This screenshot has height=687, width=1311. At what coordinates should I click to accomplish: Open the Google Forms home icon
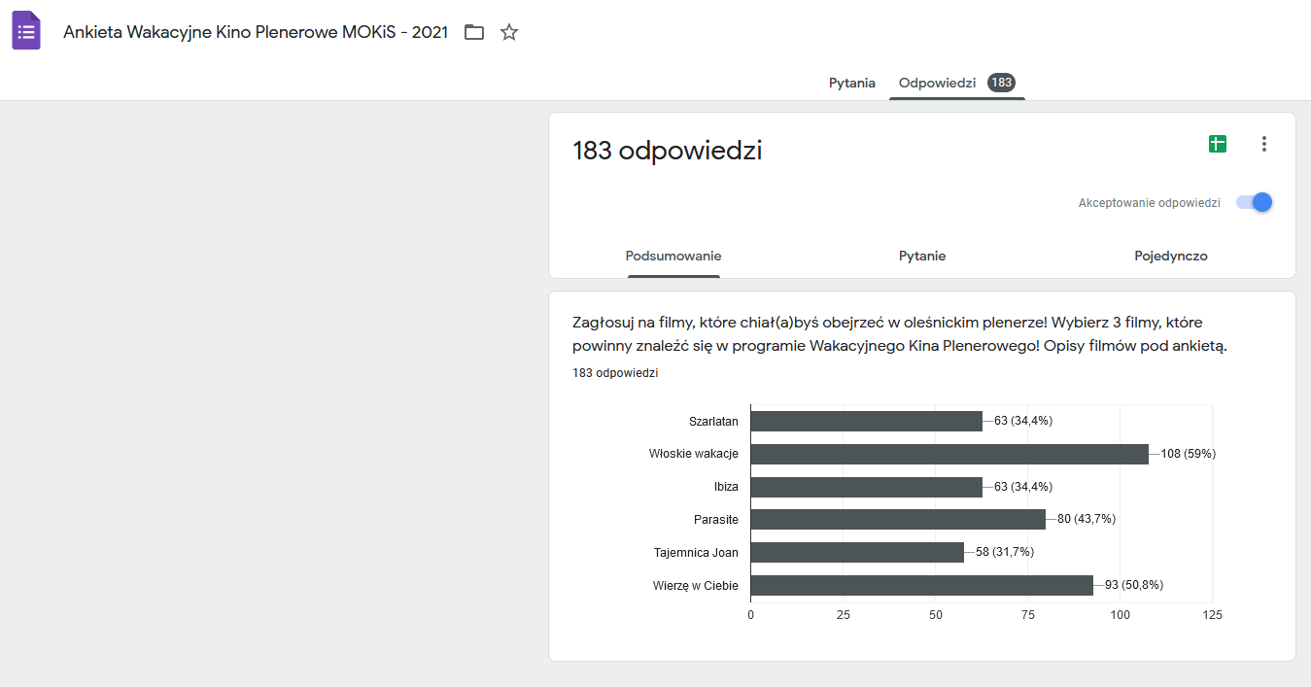[x=26, y=31]
